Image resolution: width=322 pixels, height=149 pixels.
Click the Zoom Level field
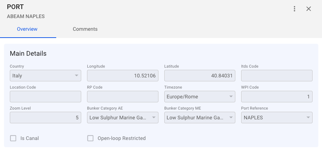click(x=45, y=118)
